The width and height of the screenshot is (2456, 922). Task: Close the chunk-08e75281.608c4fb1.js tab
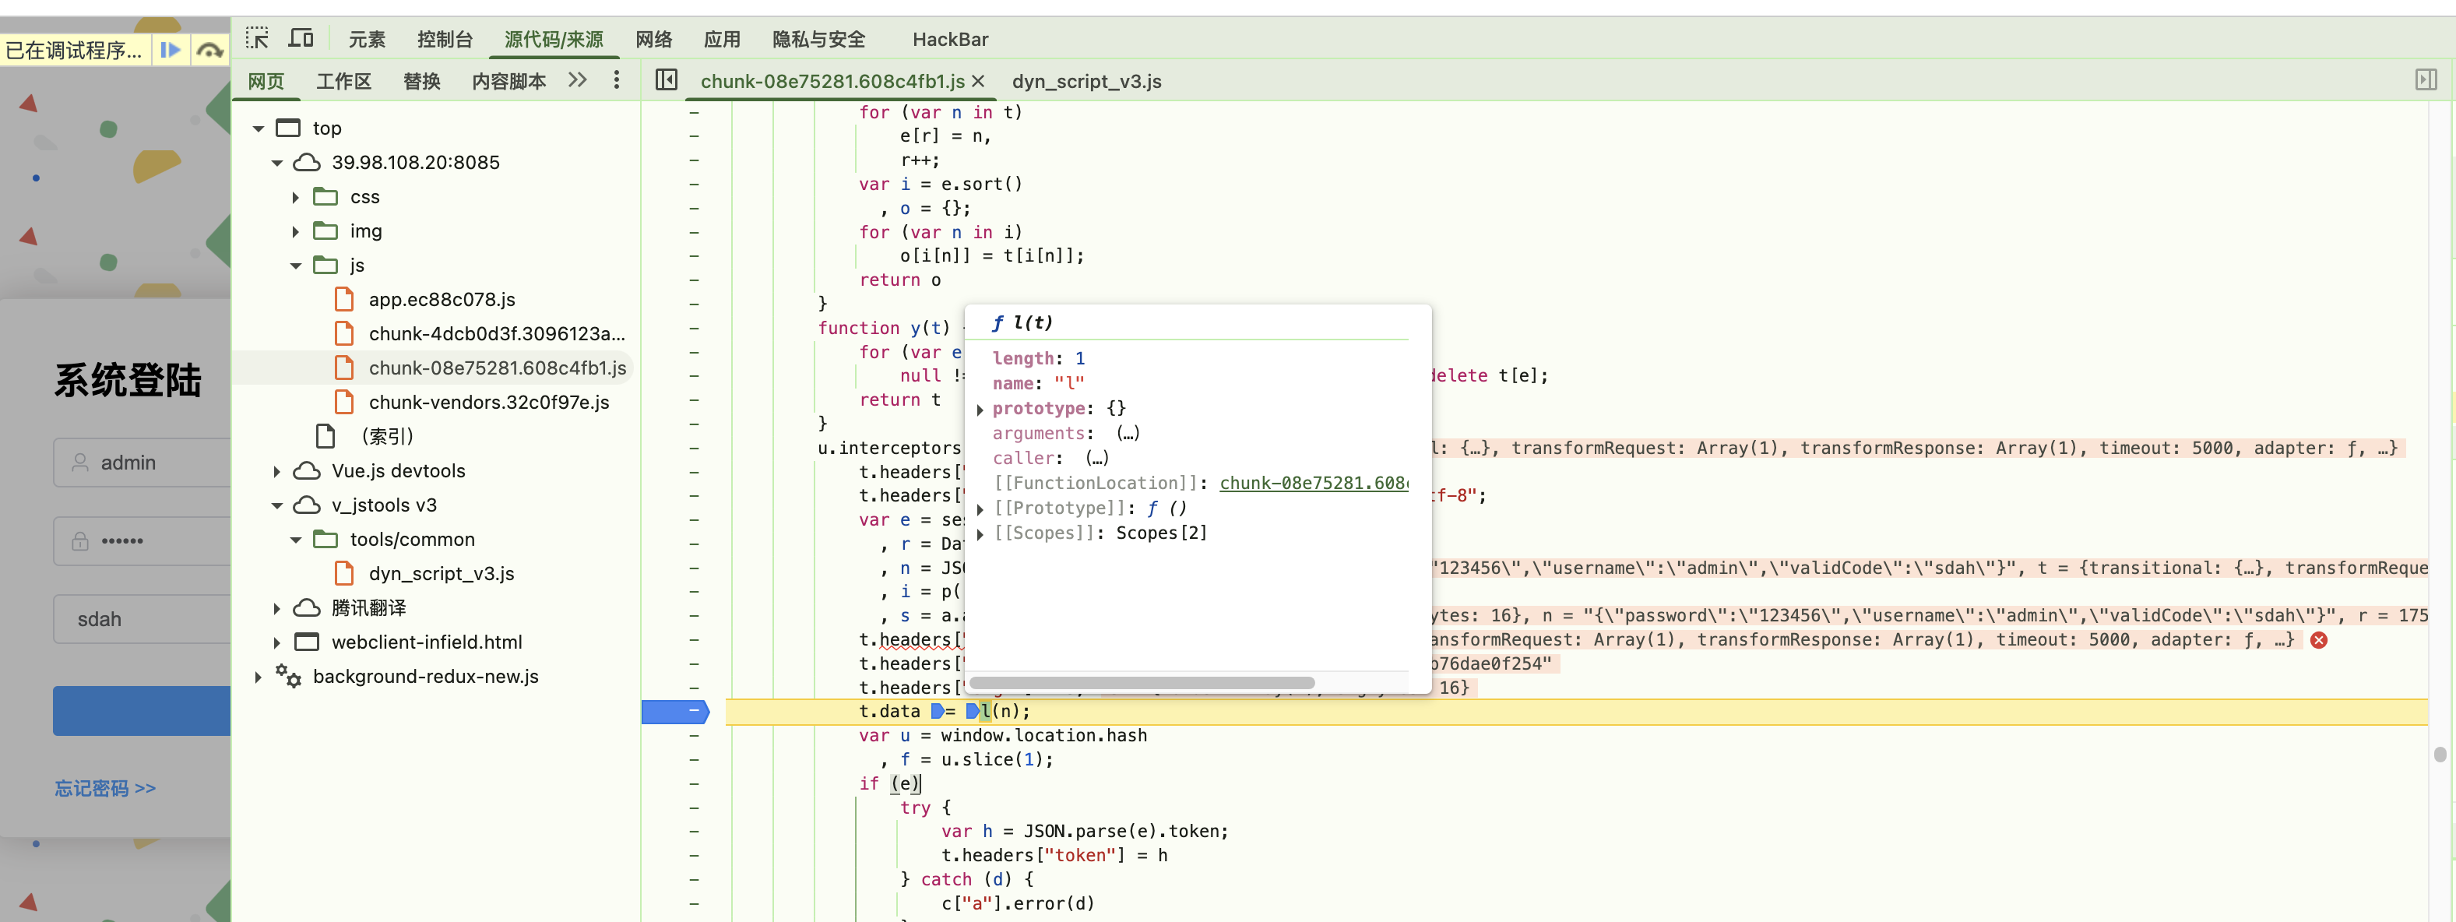click(978, 81)
